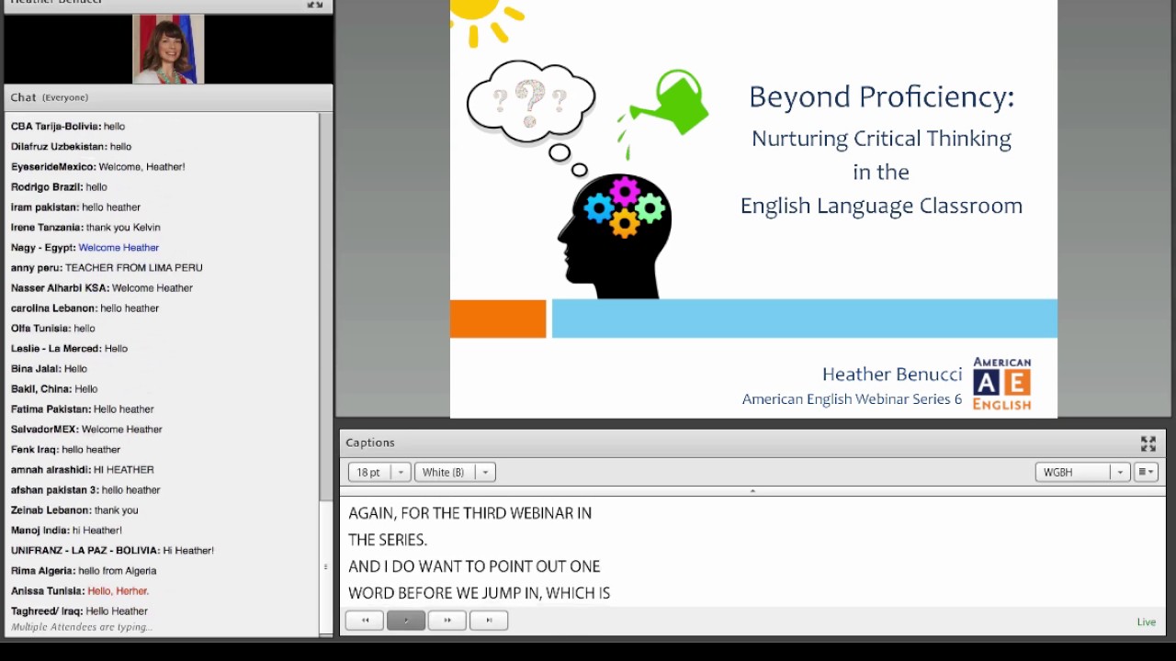Open the WGBH caption source dropdown
The width and height of the screenshot is (1176, 661).
1082,472
